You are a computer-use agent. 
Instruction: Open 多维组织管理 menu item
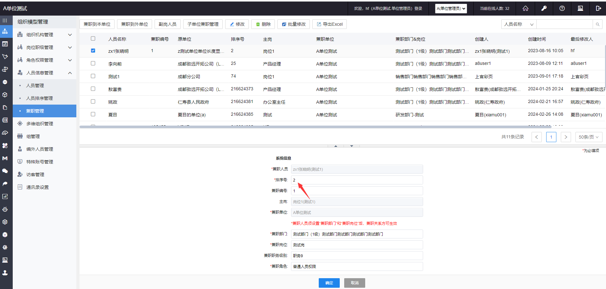pyautogui.click(x=40, y=124)
